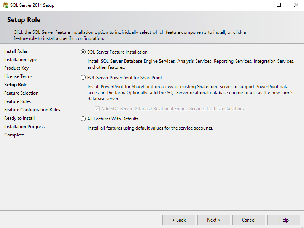The width and height of the screenshot is (304, 228).
Task: Minimize the setup window
Action: pos(262,5)
